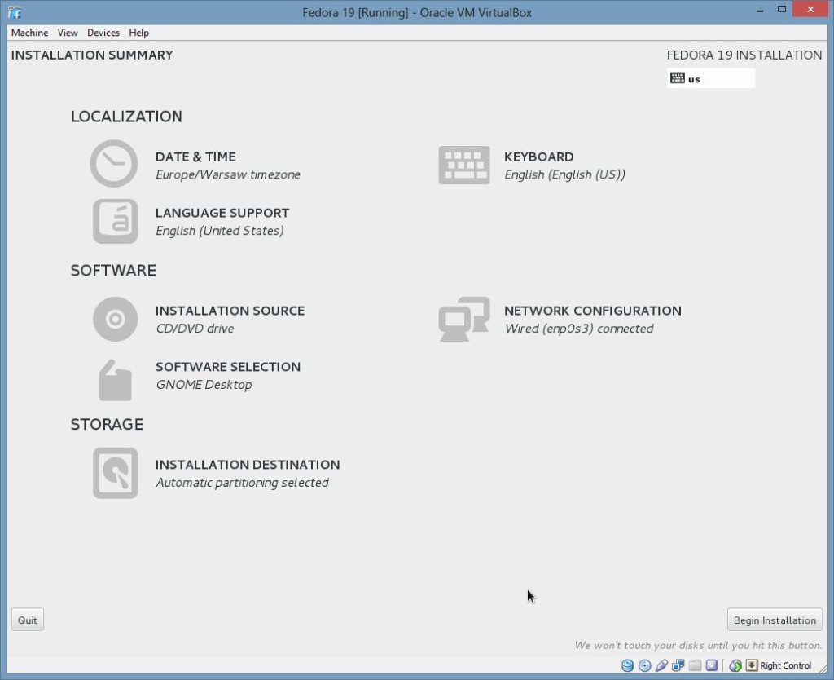Click the mouse integration status icon

coord(735,665)
